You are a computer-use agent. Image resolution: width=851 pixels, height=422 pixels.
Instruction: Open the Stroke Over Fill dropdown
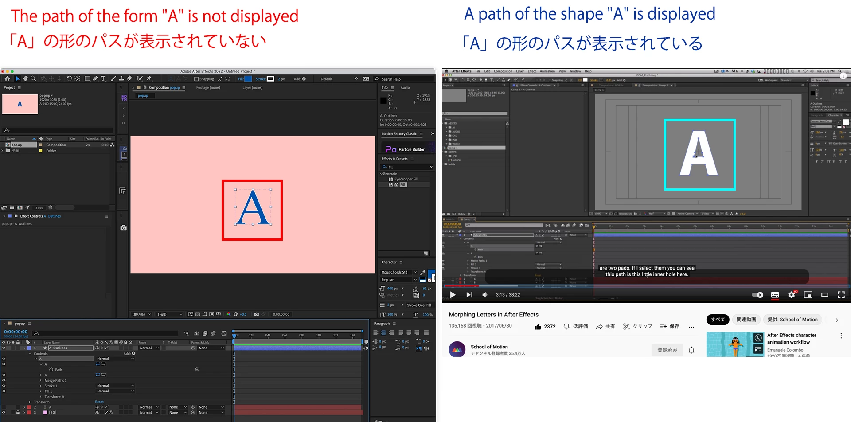tap(420, 305)
